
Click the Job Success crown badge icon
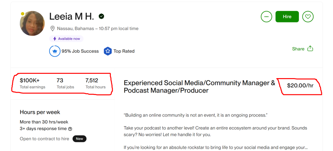click(x=55, y=51)
